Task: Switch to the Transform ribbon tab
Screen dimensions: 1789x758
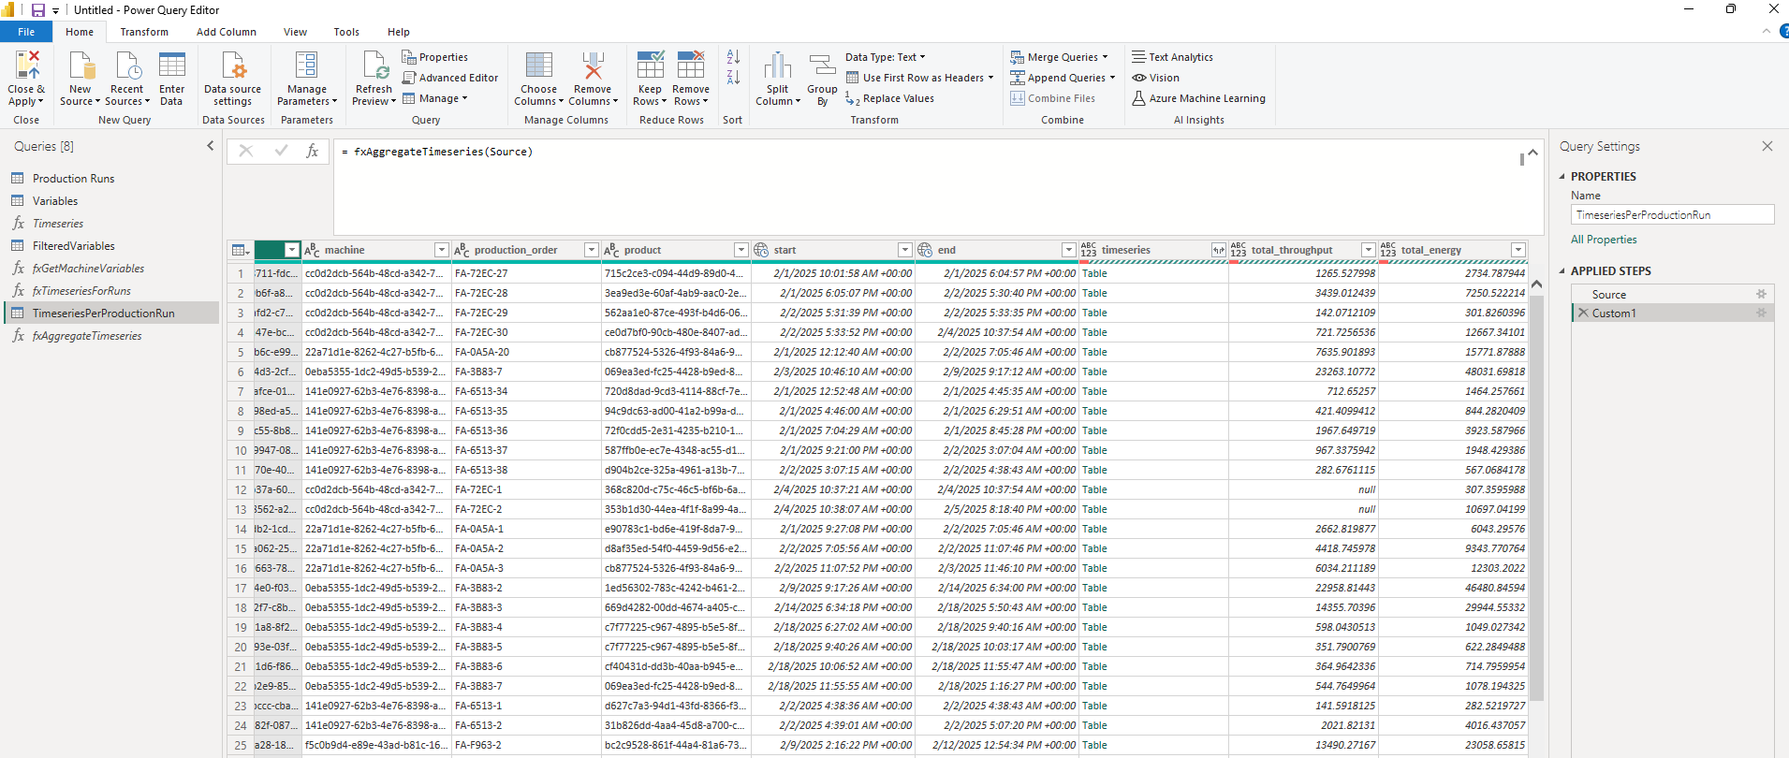Action: pos(144,32)
